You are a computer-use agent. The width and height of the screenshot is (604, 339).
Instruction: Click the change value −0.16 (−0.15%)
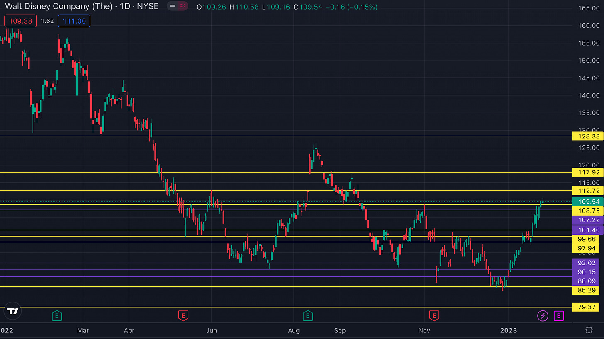pos(353,7)
